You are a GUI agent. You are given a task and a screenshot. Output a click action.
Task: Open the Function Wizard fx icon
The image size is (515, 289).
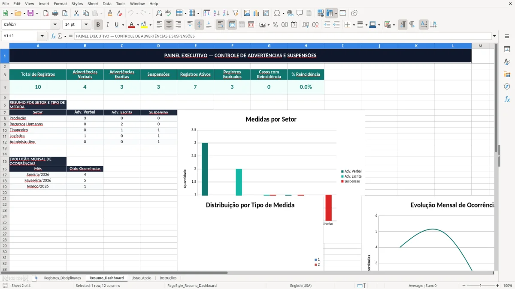tap(54, 36)
